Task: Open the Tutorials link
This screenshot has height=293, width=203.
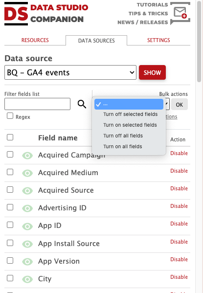Action: (152, 5)
